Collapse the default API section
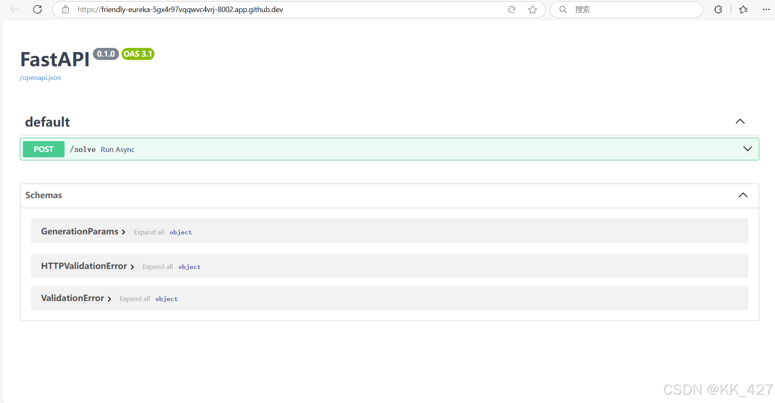Viewport: 775px width, 403px height. (740, 122)
